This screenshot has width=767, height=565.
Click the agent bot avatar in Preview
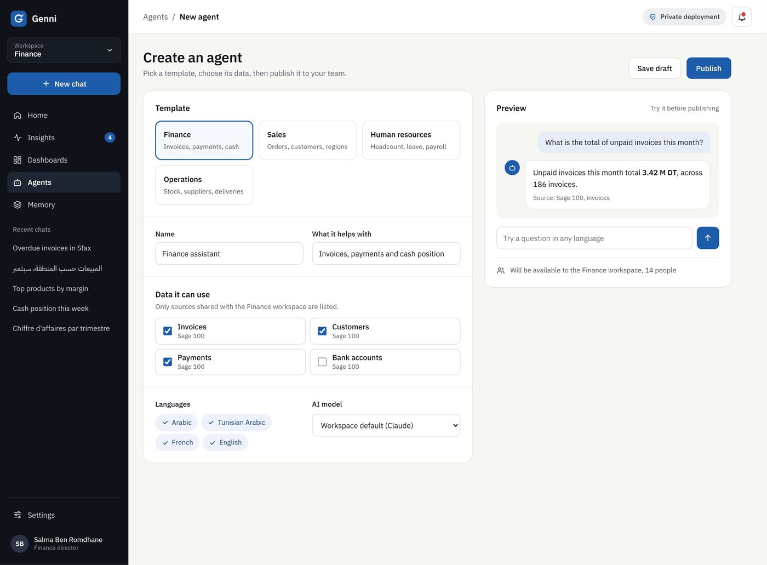click(512, 168)
